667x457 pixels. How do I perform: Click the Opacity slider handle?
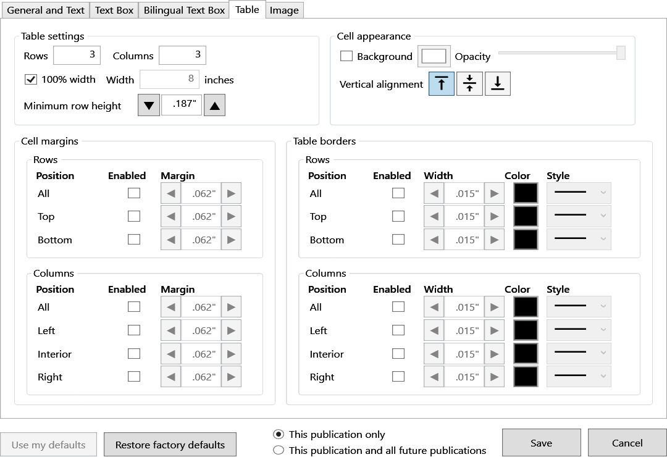(x=621, y=53)
